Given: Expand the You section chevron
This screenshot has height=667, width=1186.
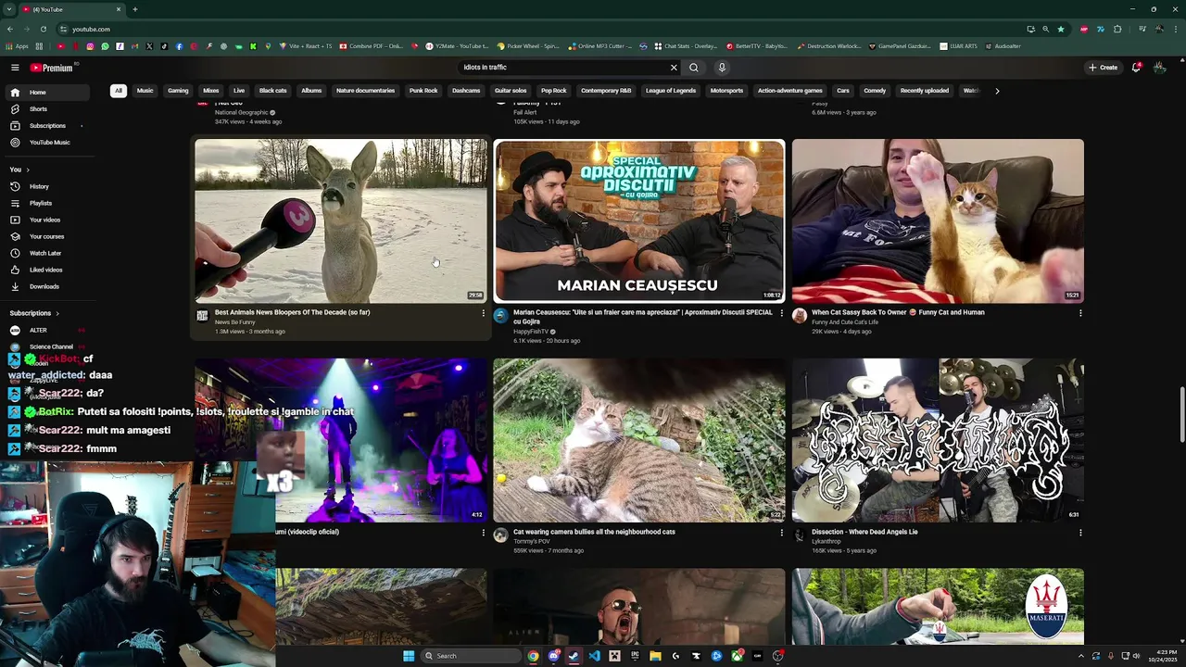Looking at the screenshot, I should [x=28, y=170].
